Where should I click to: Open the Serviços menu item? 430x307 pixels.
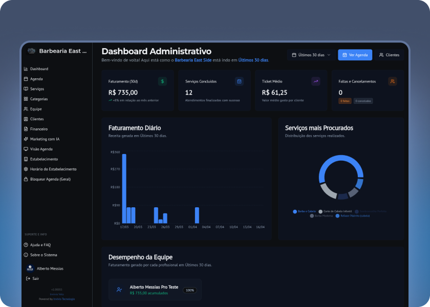37,89
